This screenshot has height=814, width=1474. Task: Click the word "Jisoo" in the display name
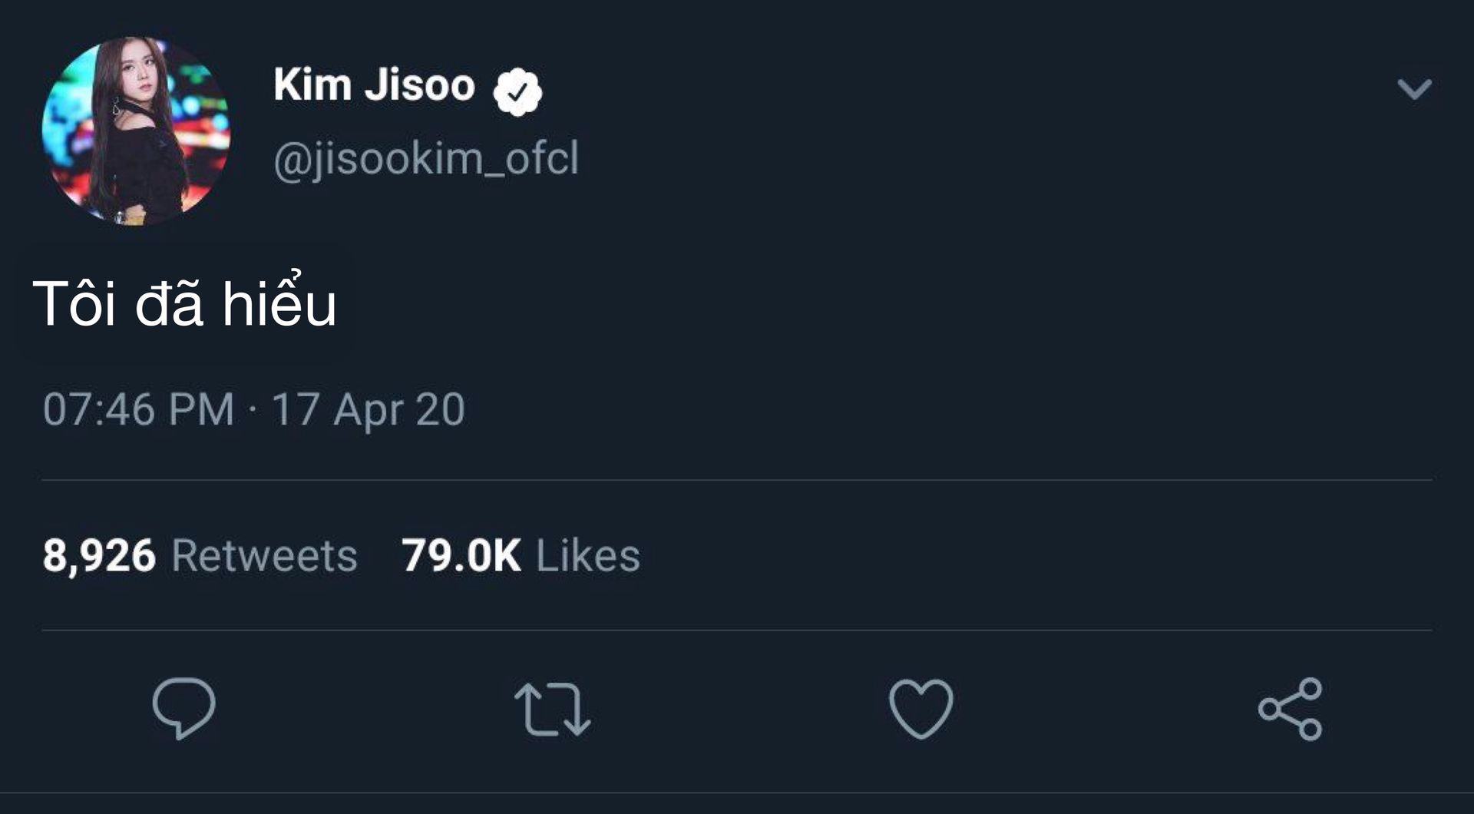(420, 84)
